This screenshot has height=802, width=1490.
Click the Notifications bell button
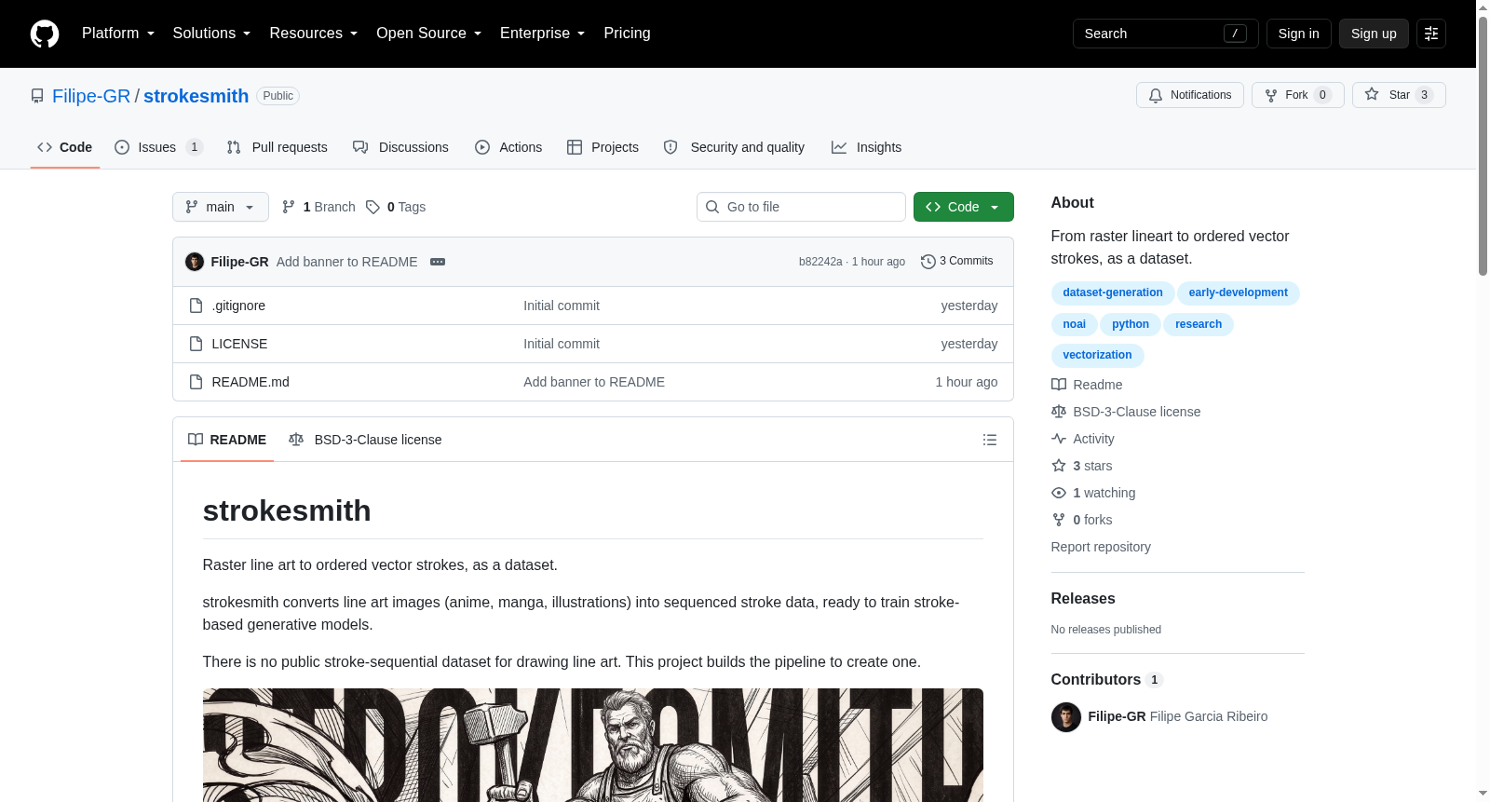[x=1189, y=95]
